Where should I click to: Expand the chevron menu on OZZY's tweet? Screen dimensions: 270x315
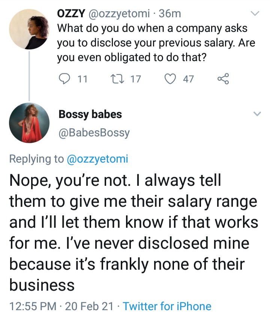[255, 13]
